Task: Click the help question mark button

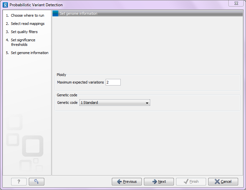Action: 19,181
